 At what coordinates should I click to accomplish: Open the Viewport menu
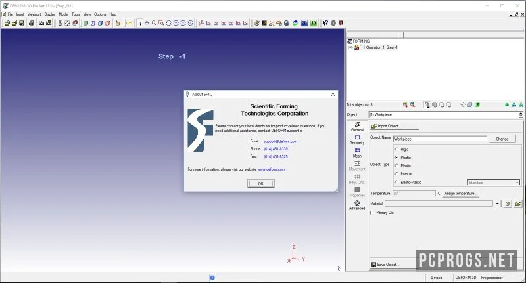[34, 14]
